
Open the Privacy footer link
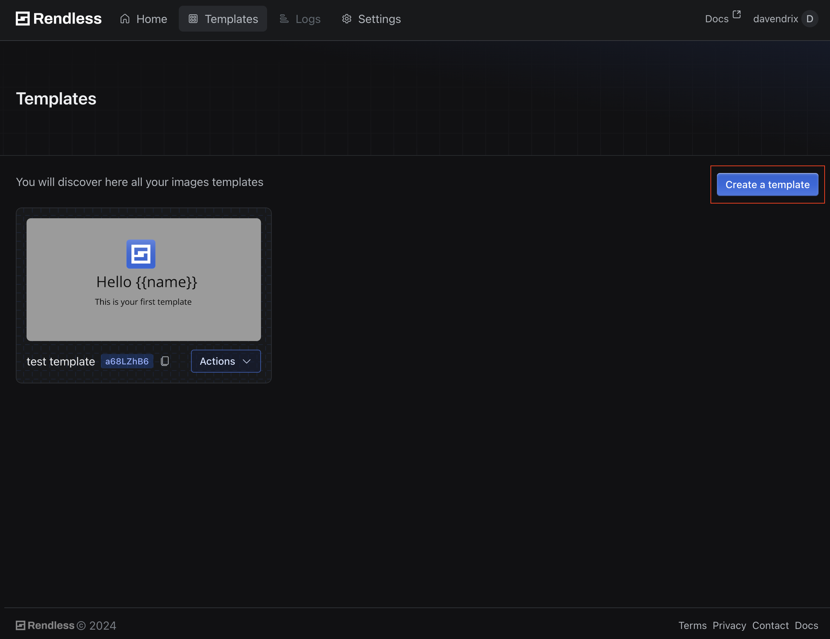pyautogui.click(x=729, y=625)
